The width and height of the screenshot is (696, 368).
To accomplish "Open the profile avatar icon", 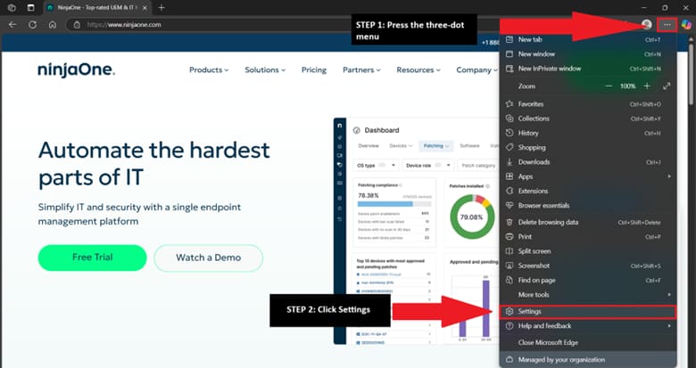I will [x=647, y=25].
